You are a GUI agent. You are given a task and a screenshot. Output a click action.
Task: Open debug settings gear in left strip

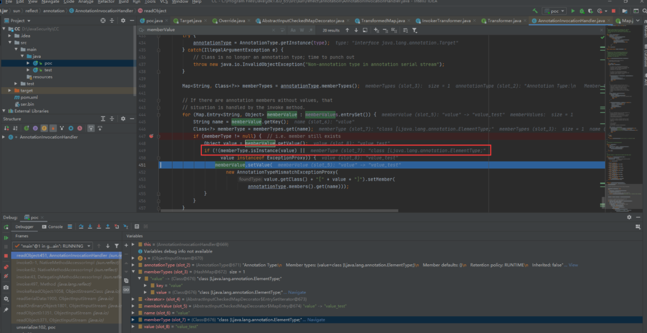click(x=6, y=299)
